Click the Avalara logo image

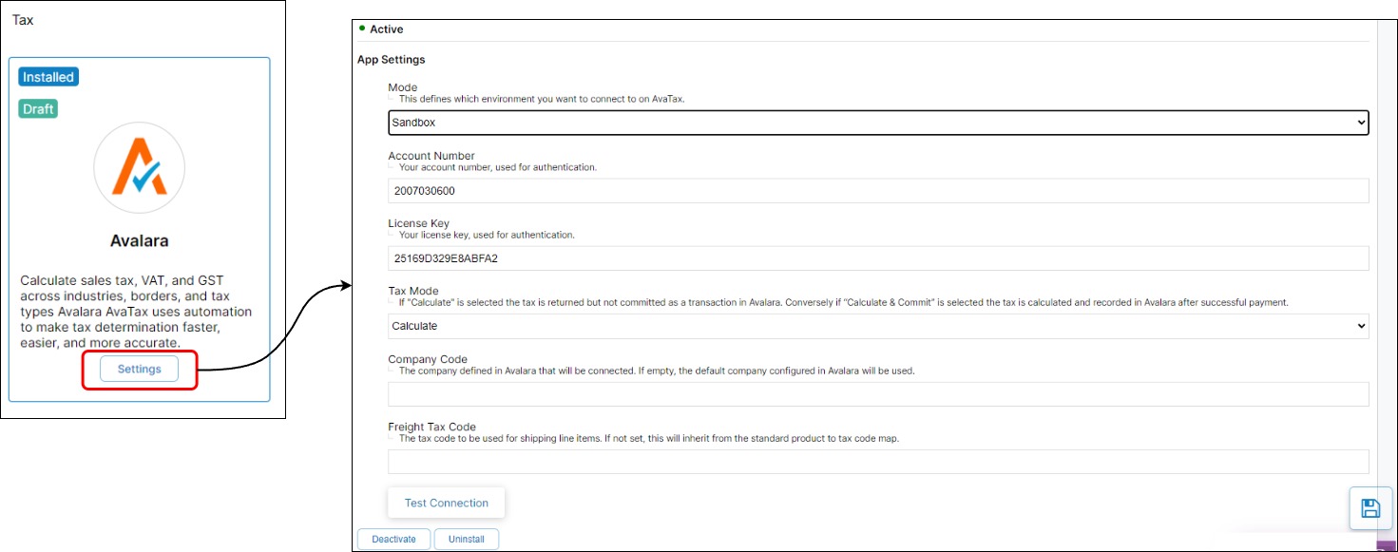click(x=139, y=167)
